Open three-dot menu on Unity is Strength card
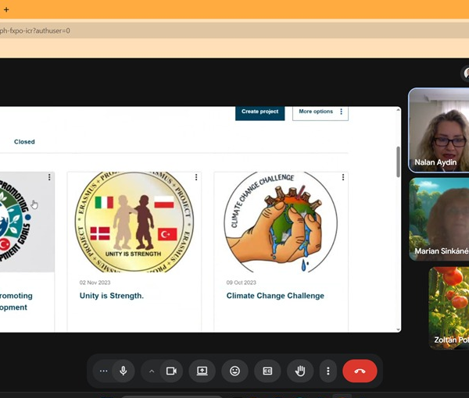 (196, 177)
